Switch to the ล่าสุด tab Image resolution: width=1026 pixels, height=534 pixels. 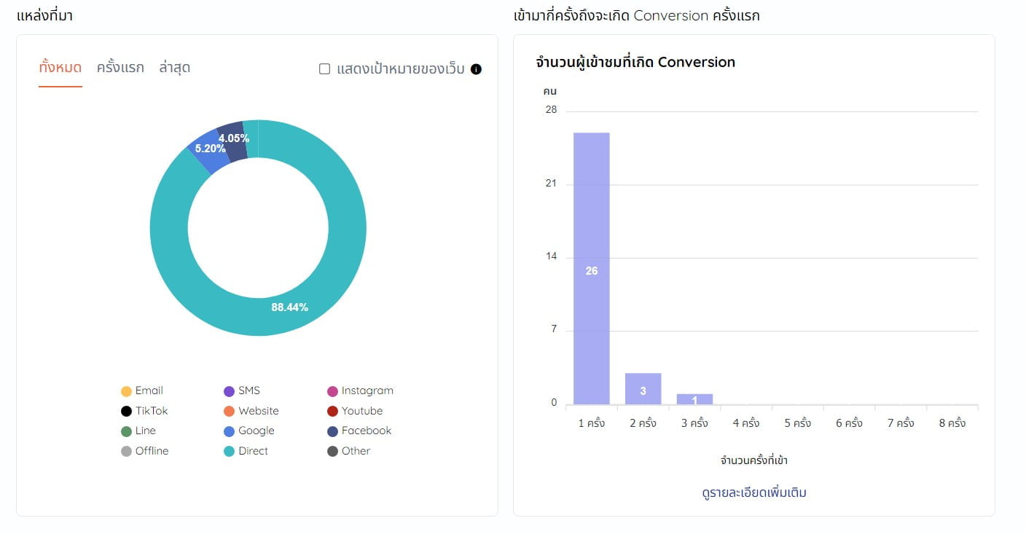[x=175, y=66]
